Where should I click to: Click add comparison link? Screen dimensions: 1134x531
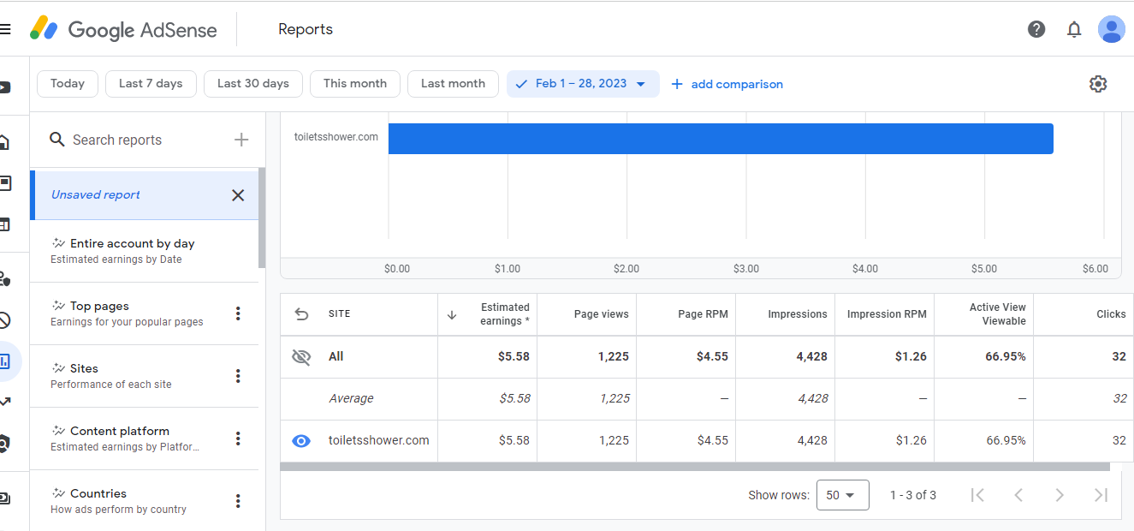(727, 84)
